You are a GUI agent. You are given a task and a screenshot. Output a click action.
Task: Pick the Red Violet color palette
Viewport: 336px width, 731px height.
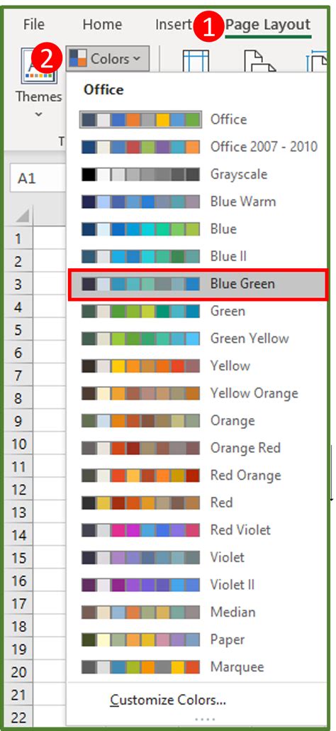coord(198,530)
